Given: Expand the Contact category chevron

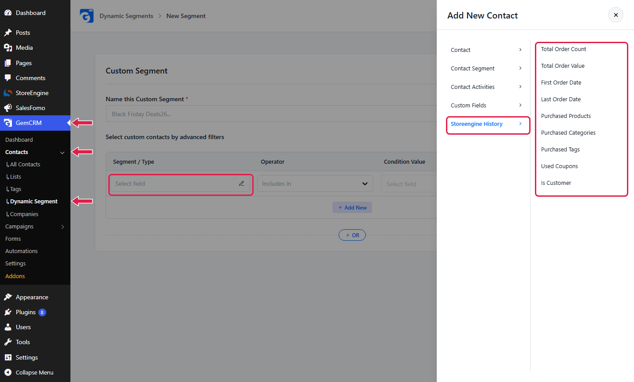Looking at the screenshot, I should click(x=520, y=50).
